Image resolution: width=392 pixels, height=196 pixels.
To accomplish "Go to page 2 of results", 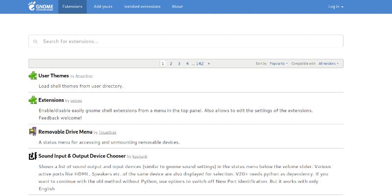I will click(171, 64).
